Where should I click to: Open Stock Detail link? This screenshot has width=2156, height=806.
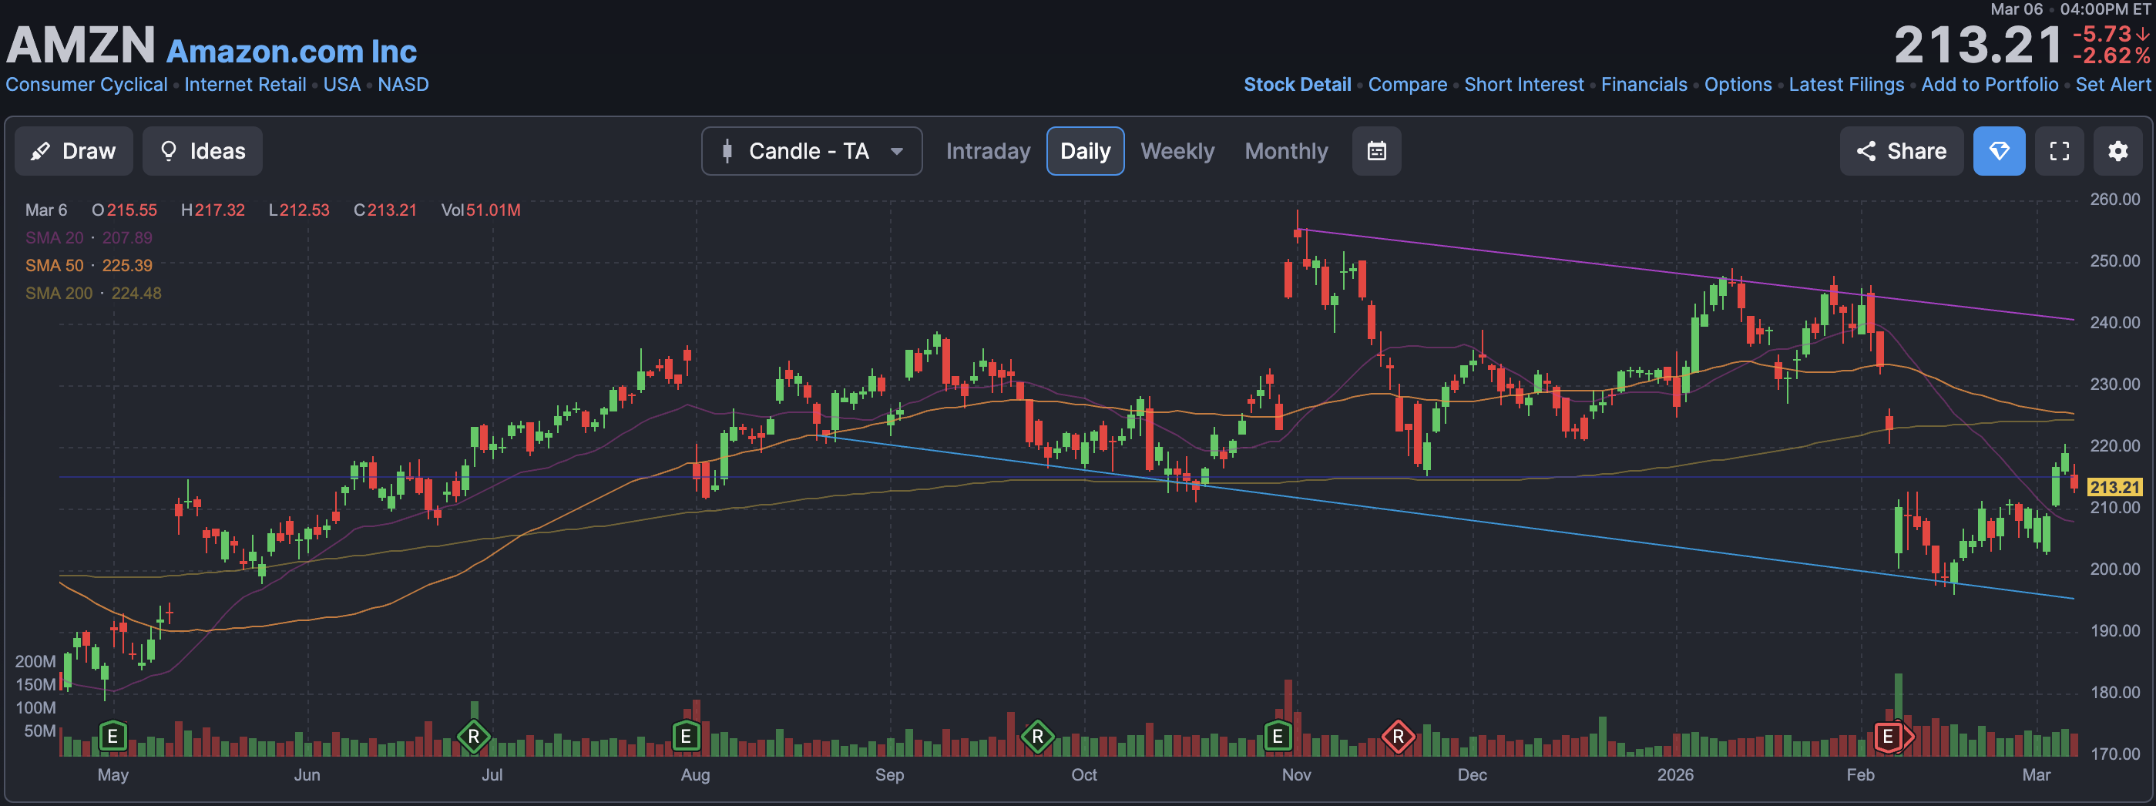(1298, 85)
